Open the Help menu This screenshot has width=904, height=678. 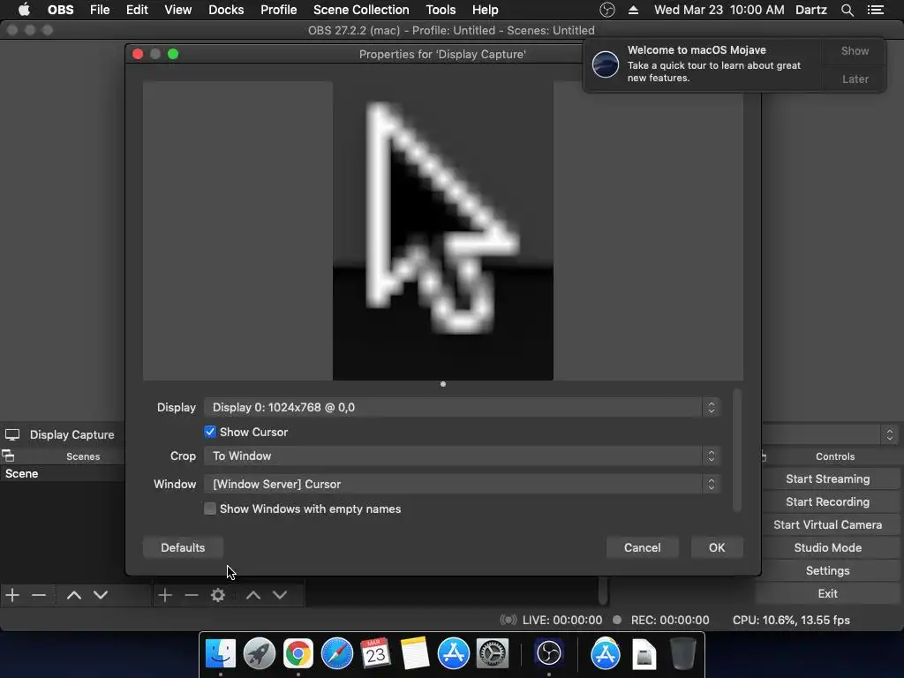(485, 10)
